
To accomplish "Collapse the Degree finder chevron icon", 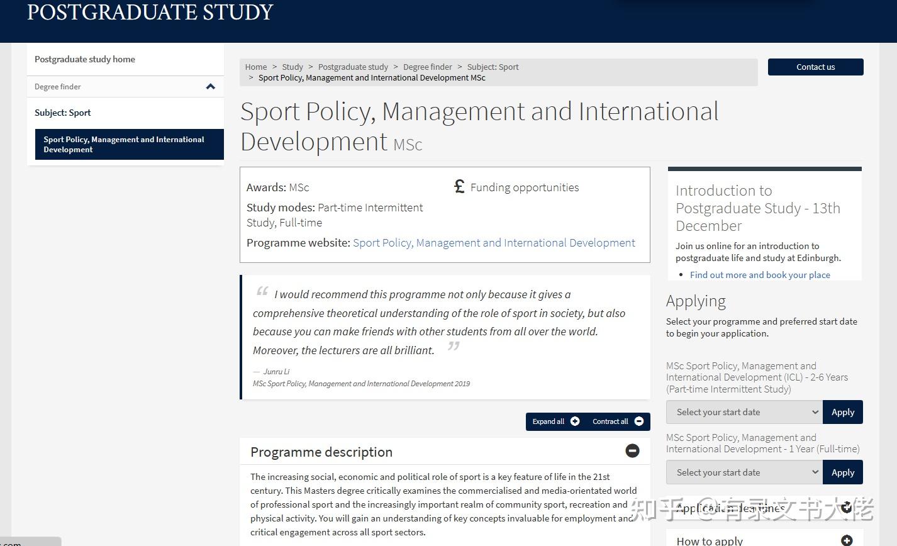I will click(x=211, y=87).
